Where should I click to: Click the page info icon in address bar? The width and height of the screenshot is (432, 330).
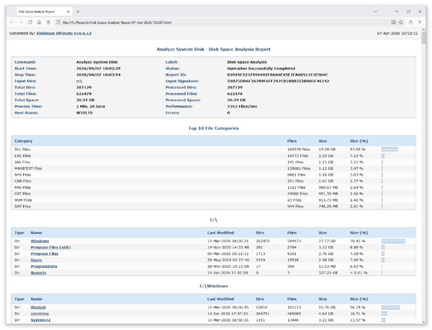pyautogui.click(x=58, y=22)
